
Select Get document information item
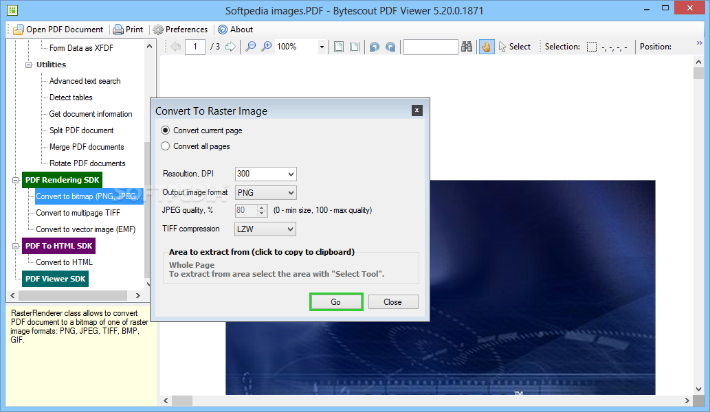(x=91, y=114)
